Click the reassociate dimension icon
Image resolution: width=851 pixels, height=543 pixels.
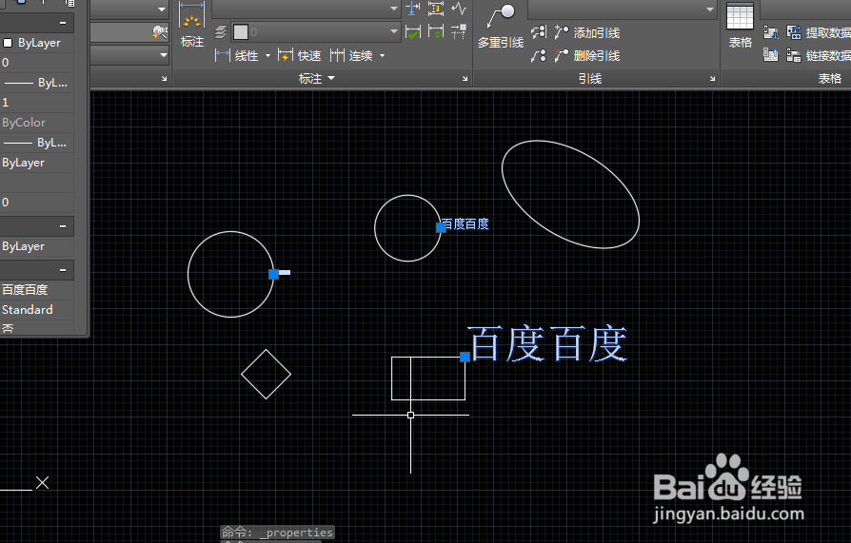pos(459,31)
